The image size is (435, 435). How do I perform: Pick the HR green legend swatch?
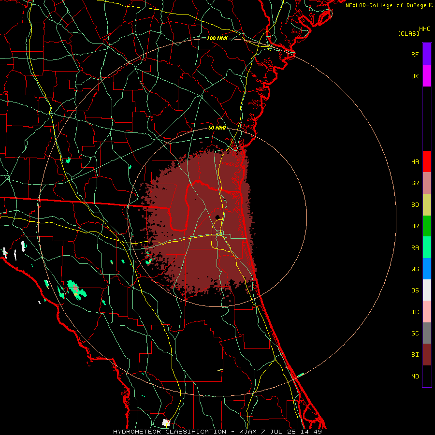coord(427,226)
